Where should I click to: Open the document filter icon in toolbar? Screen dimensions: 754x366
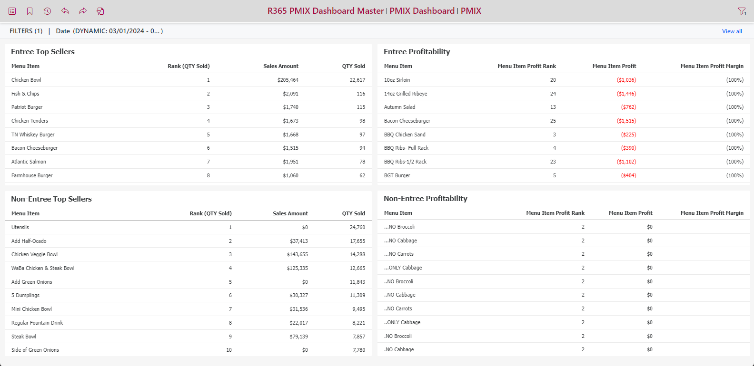(100, 11)
